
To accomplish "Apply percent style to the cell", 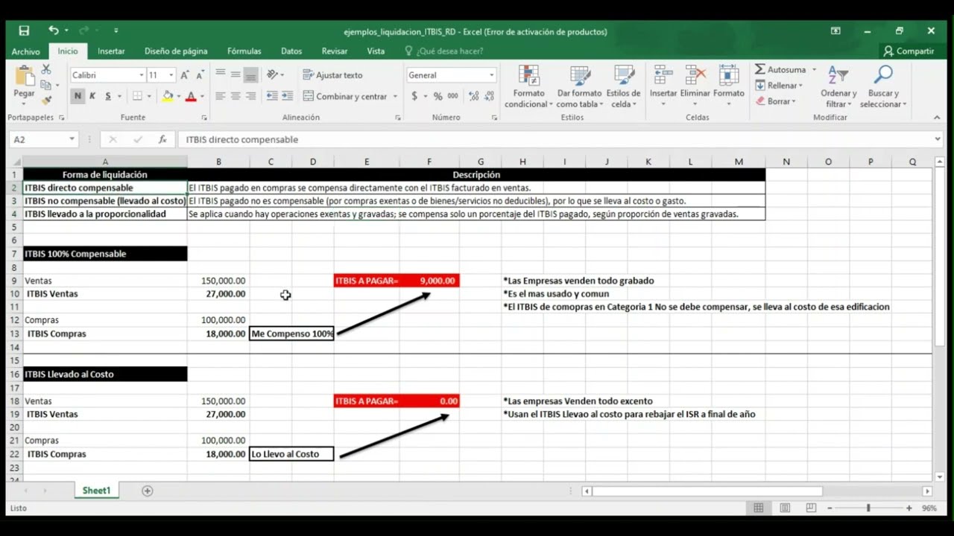I will tap(437, 96).
